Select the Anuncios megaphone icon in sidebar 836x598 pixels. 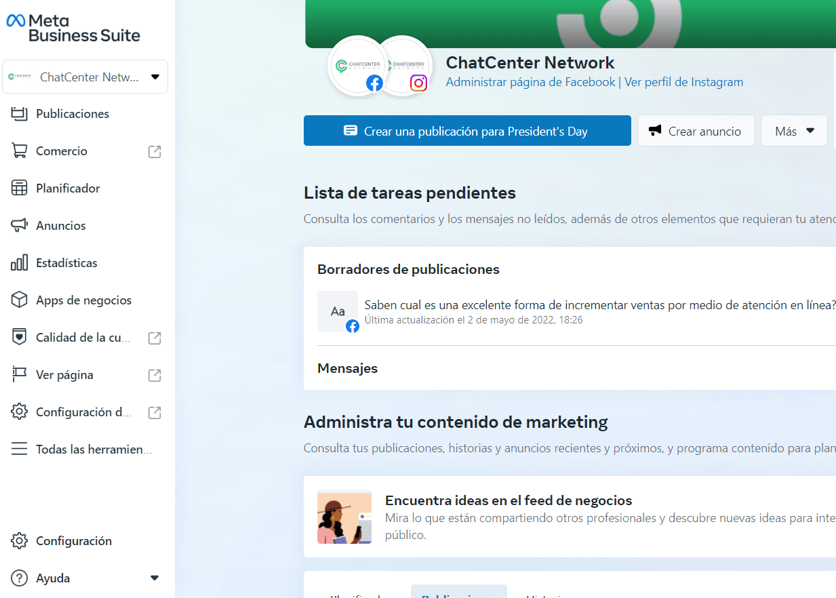19,226
